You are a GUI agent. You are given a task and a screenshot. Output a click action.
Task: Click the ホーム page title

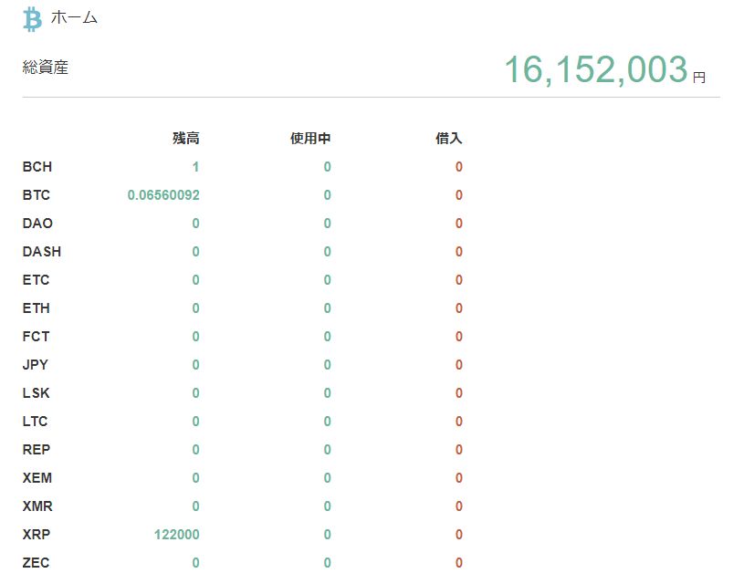coord(74,18)
